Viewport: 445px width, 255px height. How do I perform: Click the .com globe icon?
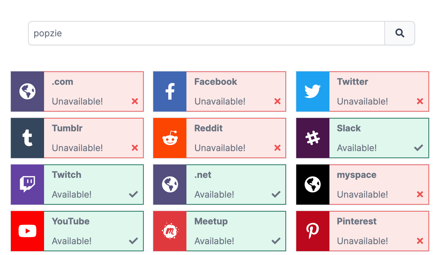pyautogui.click(x=27, y=91)
